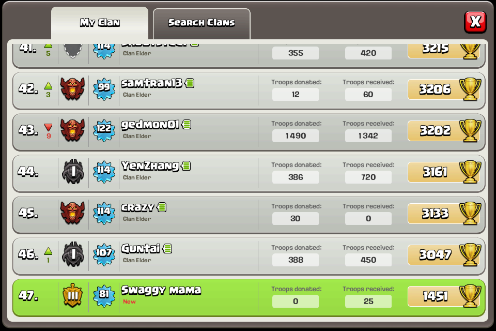This screenshot has width=496, height=331.
Task: Click the green list icon beside Guntai
Action: (167, 249)
